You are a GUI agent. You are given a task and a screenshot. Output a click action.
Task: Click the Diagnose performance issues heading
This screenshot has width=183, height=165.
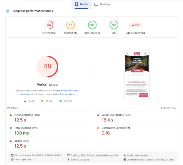(x=33, y=11)
